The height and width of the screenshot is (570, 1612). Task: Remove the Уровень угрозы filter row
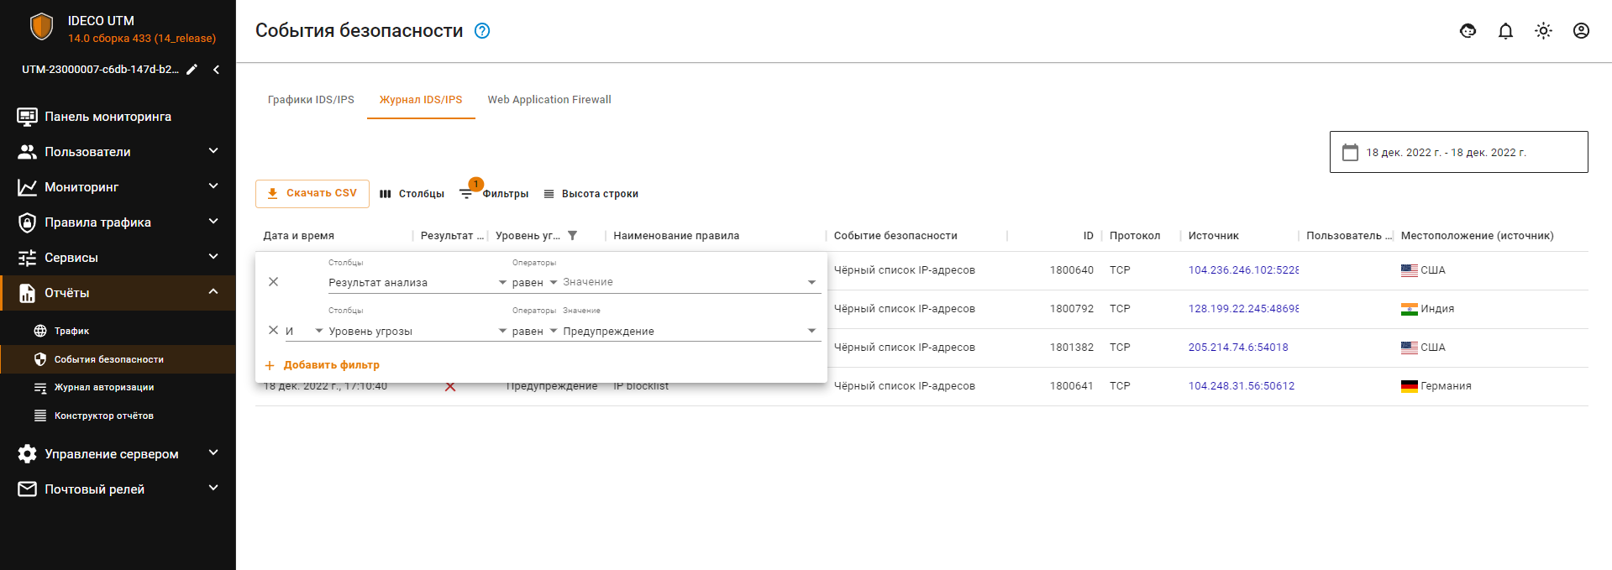pos(273,330)
